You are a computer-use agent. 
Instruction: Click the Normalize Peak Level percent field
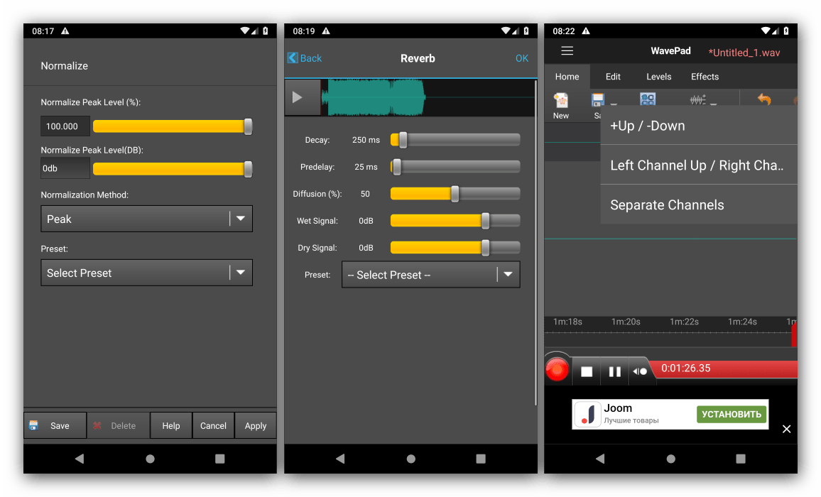(65, 126)
